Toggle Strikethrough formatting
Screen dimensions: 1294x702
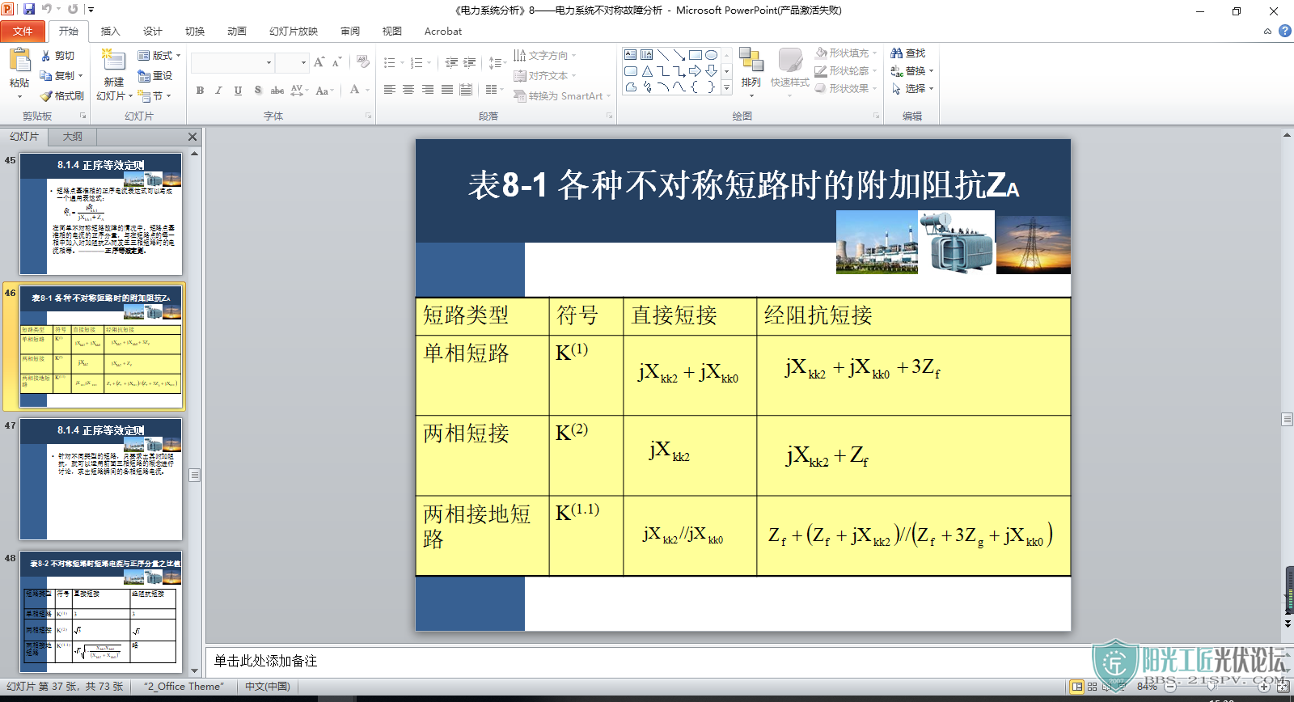tap(277, 91)
